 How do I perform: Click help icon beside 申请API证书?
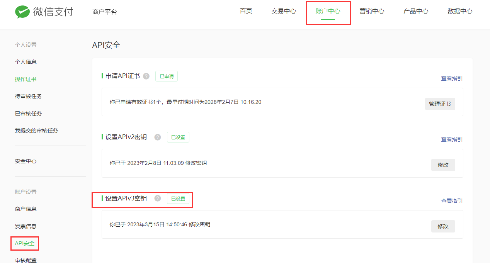[146, 76]
